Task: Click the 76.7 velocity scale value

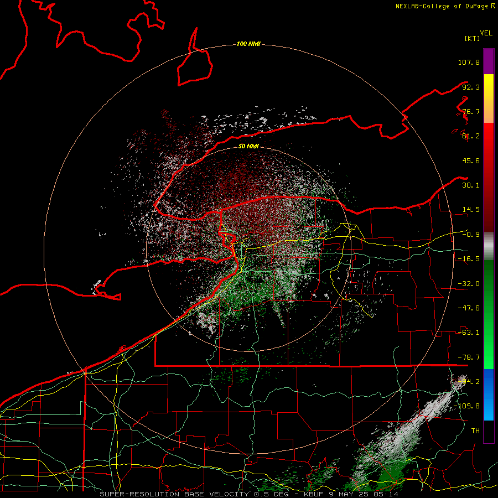Action: tap(471, 111)
